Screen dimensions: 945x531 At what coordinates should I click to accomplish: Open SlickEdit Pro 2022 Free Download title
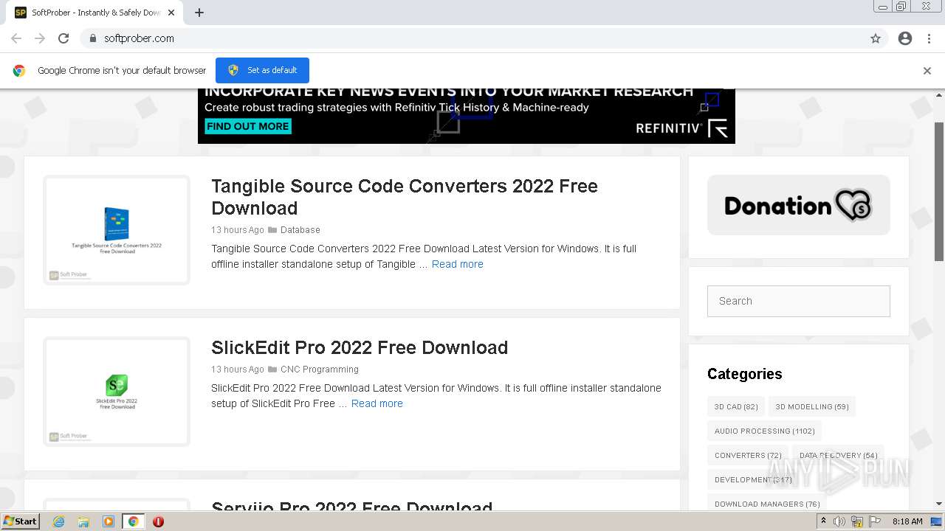[x=360, y=347]
